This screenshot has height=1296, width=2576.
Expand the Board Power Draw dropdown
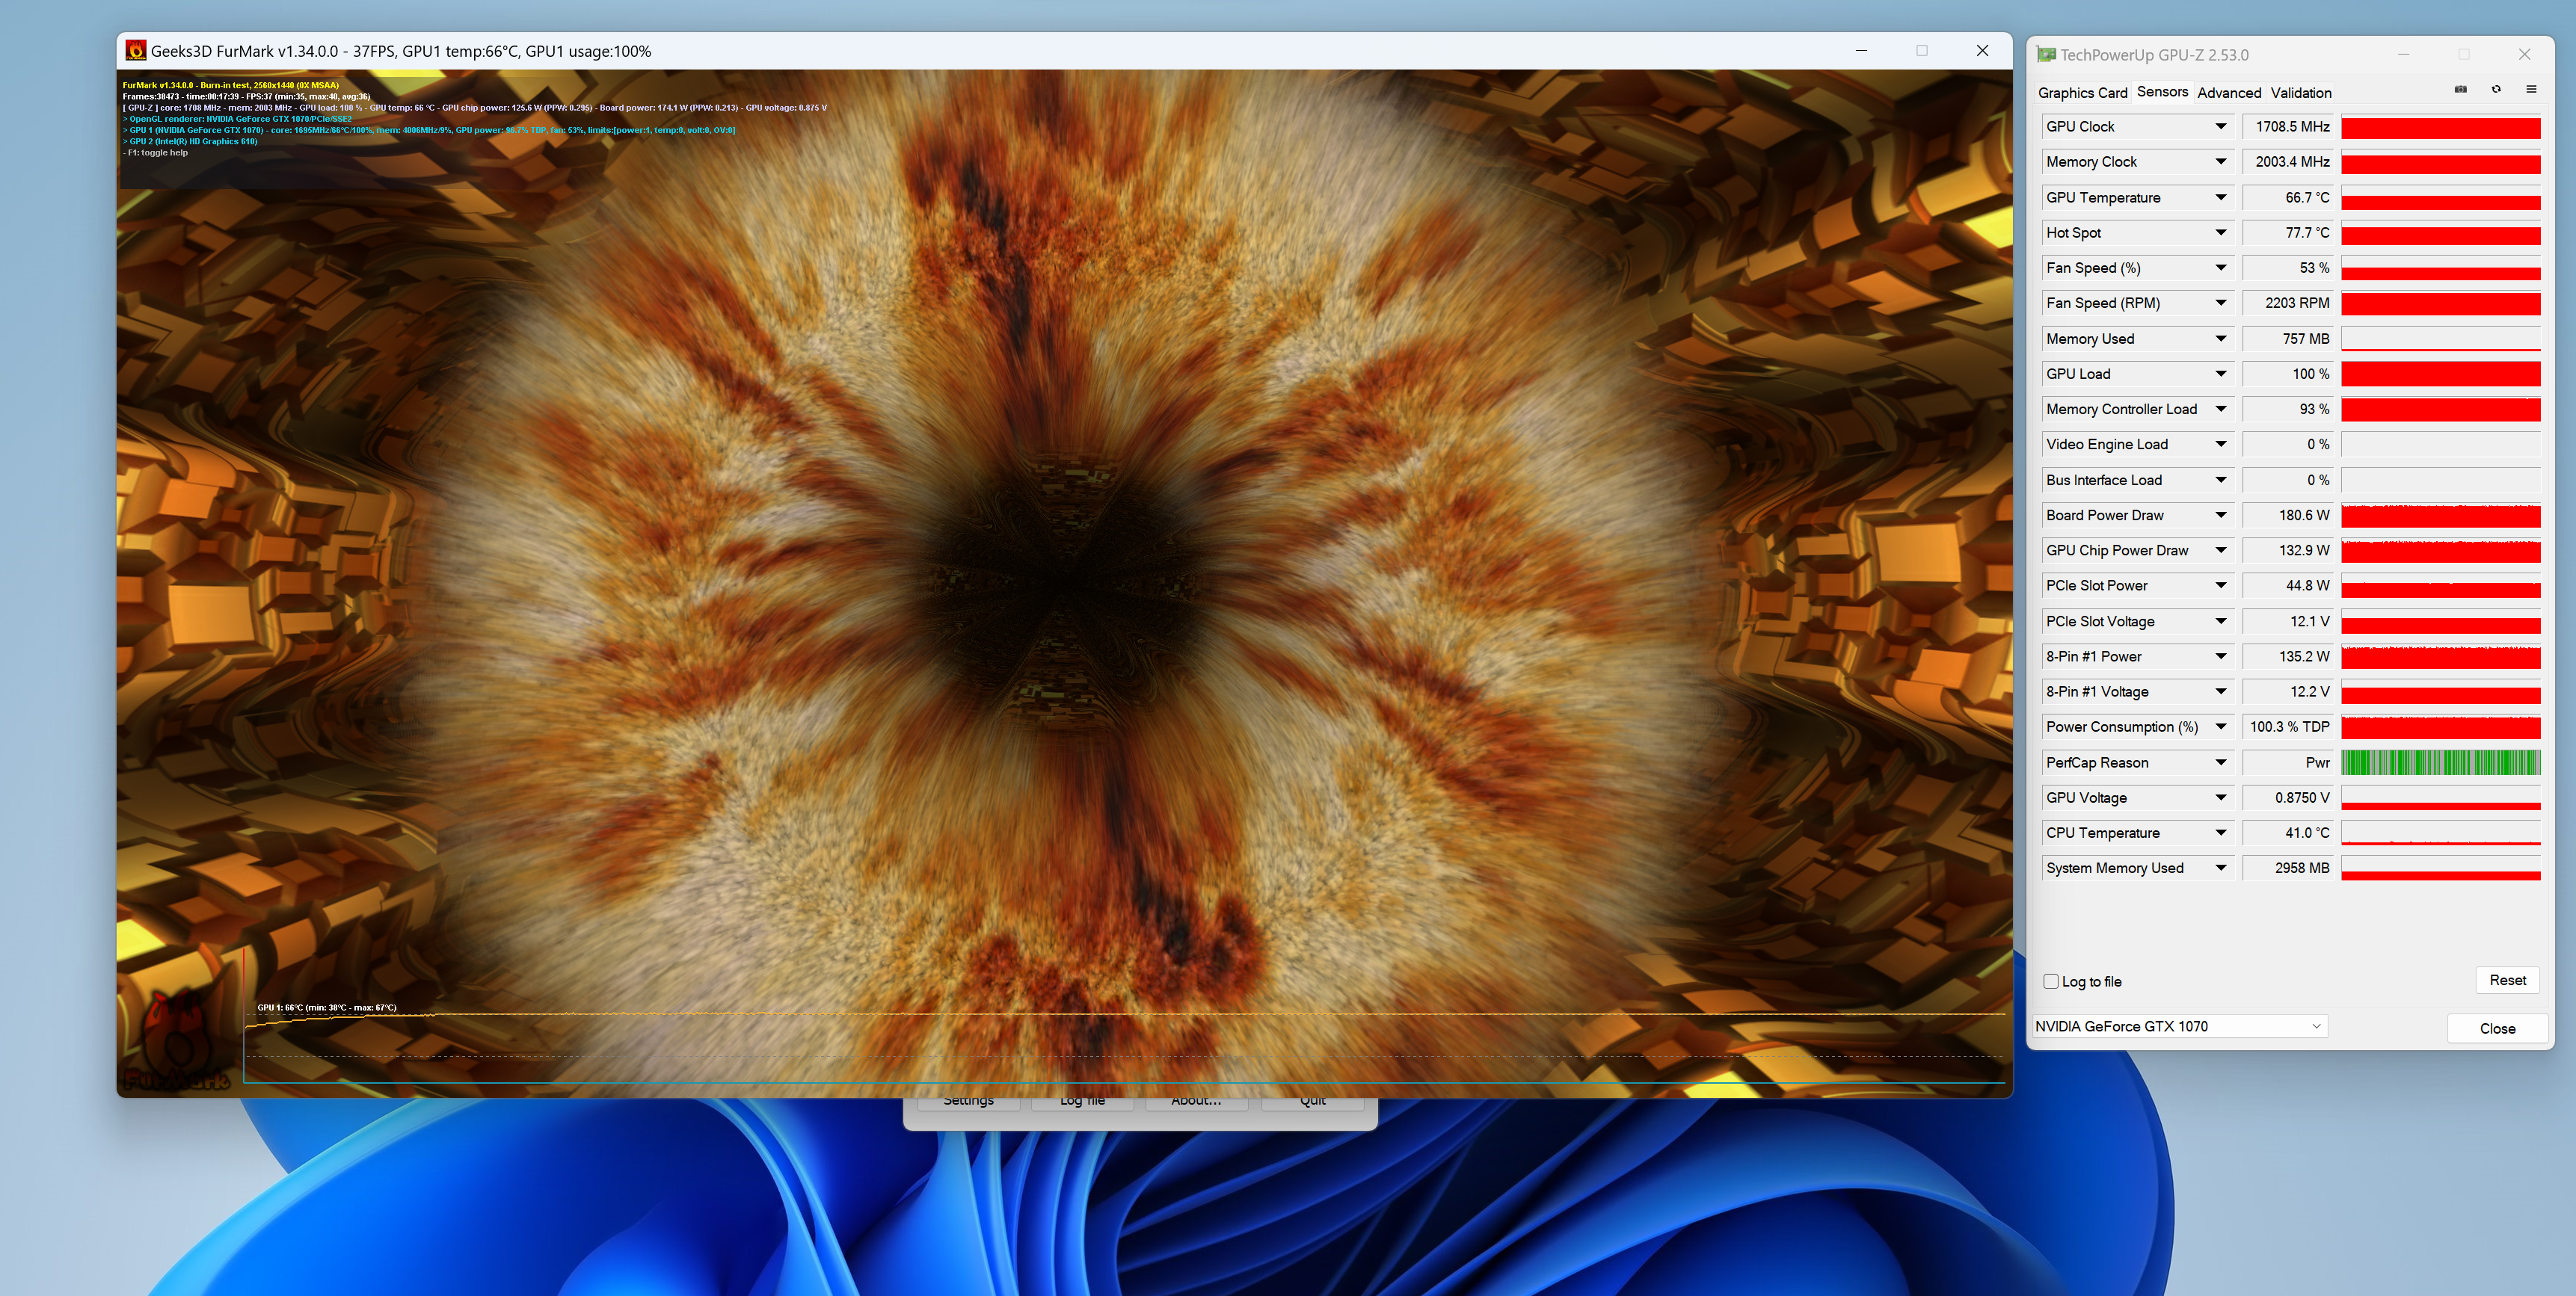[2220, 516]
